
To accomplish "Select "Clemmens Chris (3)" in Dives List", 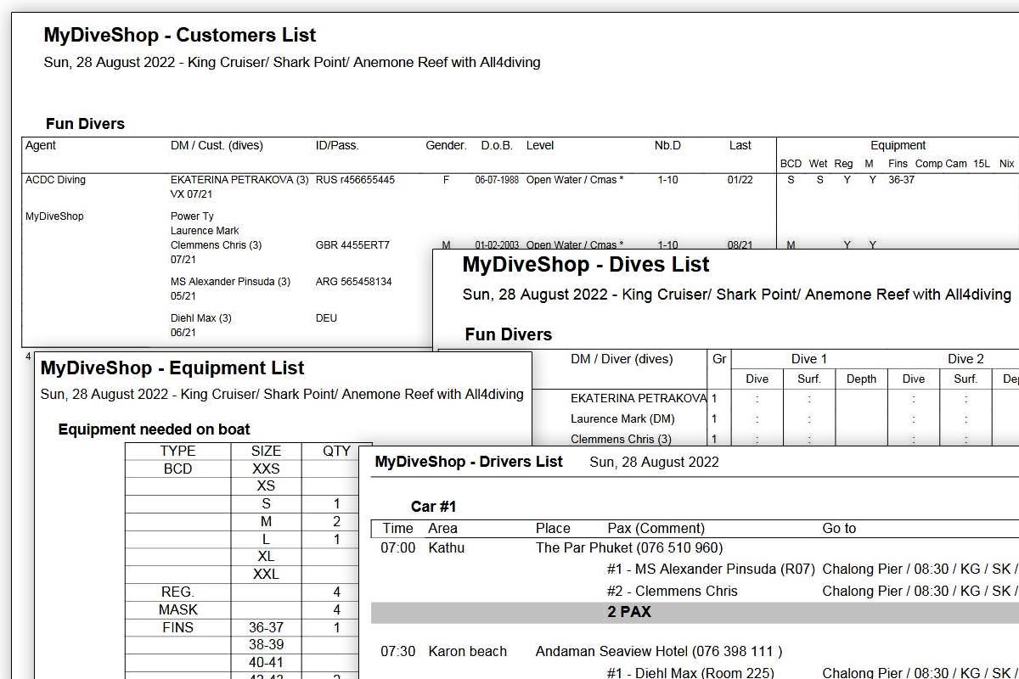I will click(x=621, y=439).
